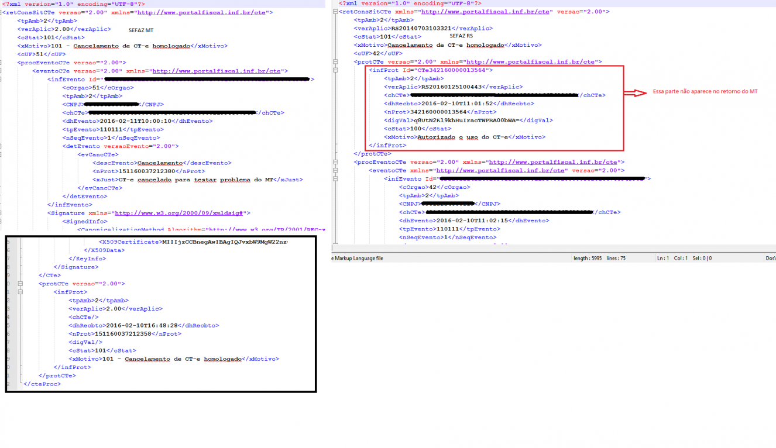Screen dimensions: 776x448
Task: Click nProt value 151160037212358
Action: 127,334
